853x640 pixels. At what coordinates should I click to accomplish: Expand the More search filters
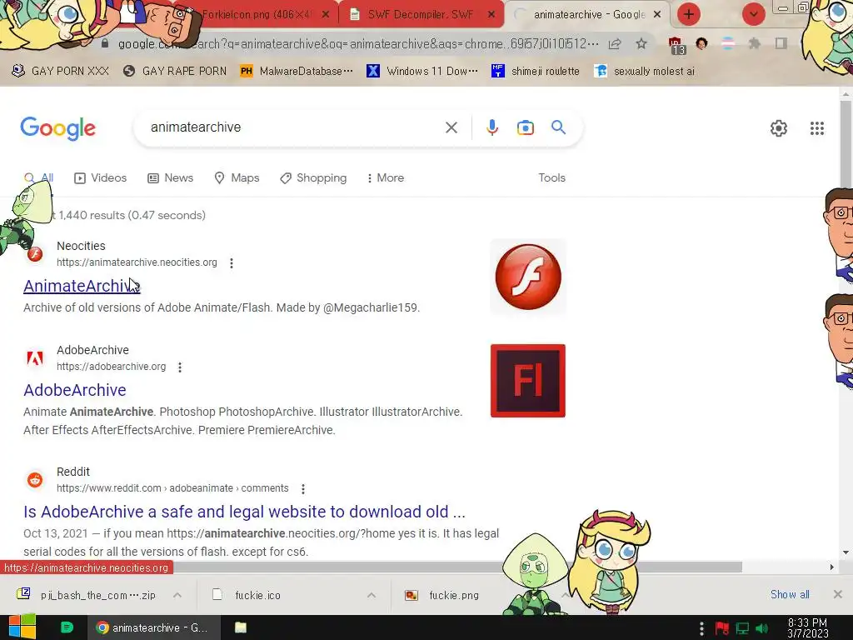pyautogui.click(x=386, y=178)
